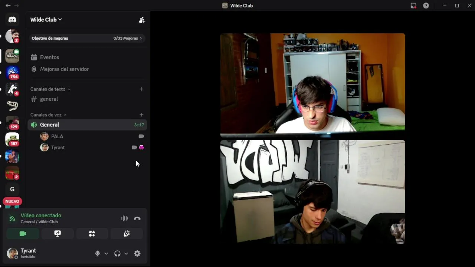Open the activities launcher button

pos(92,234)
